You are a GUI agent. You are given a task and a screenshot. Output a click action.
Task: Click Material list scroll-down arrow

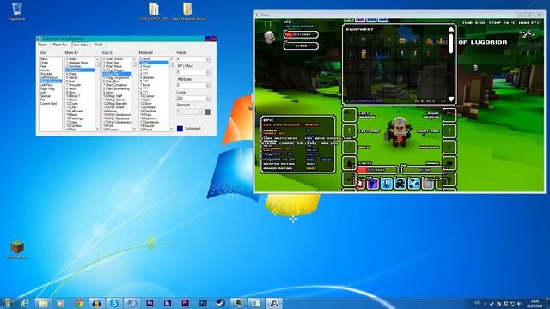(x=171, y=130)
